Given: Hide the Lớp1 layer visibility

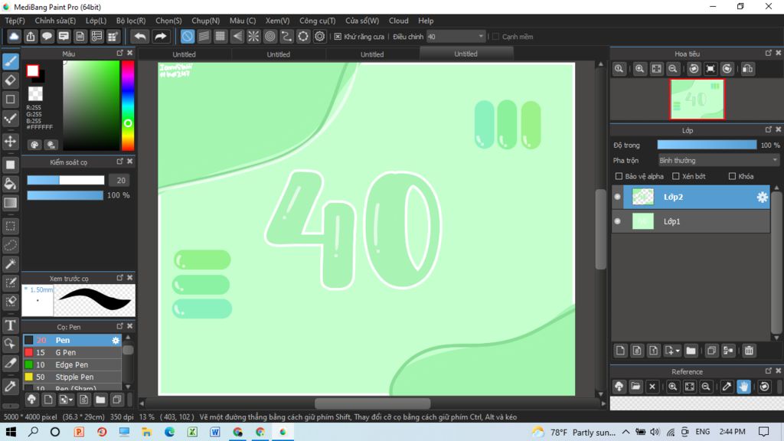Looking at the screenshot, I should [x=618, y=221].
